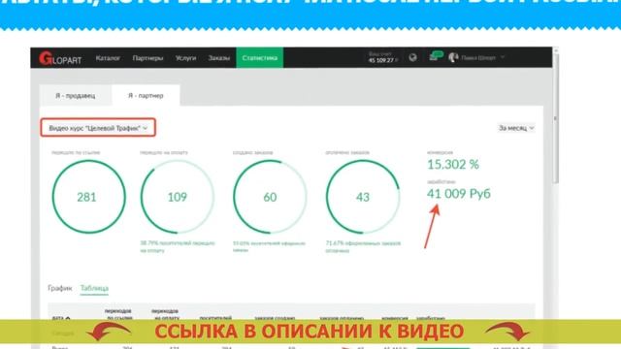The width and height of the screenshot is (621, 349).
Task: Sort table by the Дата column header
Action: click(61, 318)
